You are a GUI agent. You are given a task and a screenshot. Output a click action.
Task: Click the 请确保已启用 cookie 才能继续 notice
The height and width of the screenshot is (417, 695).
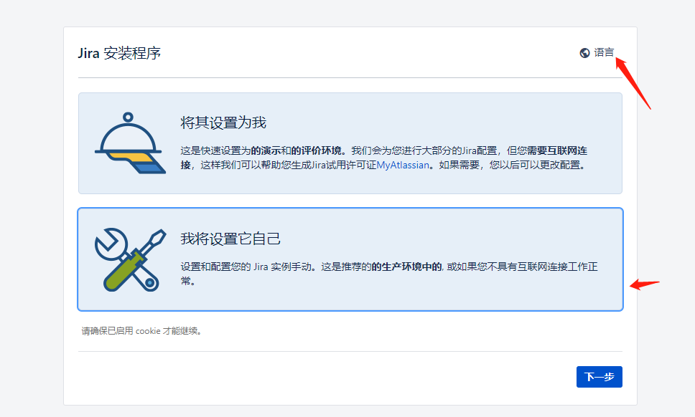click(x=143, y=331)
